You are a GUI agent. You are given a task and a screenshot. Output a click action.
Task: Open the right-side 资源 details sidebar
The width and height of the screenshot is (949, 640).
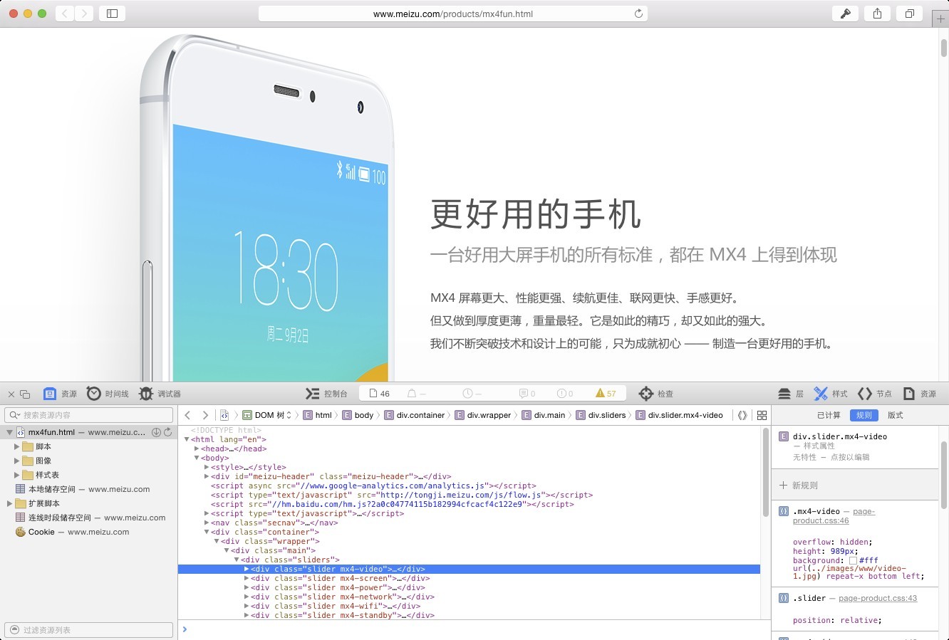coord(919,394)
